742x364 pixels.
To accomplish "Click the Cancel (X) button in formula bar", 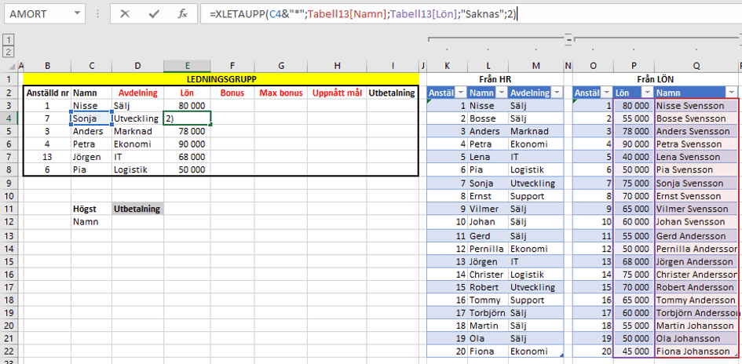I will pyautogui.click(x=126, y=14).
